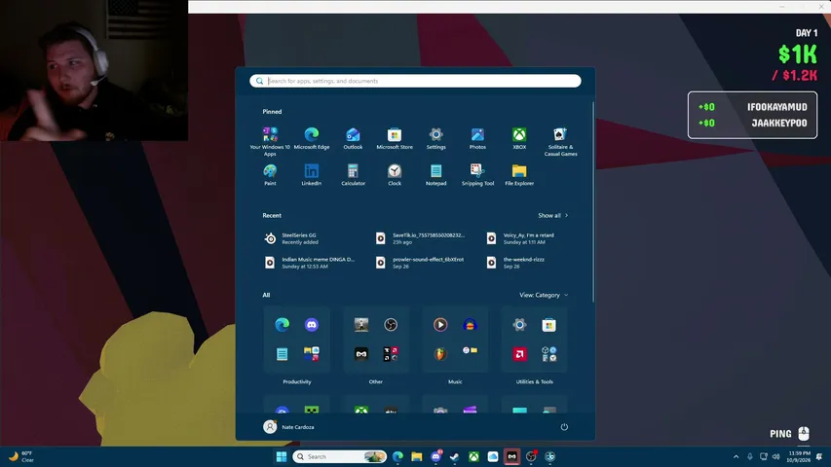Open Microsoft Store icon in Utilities & Tools
The width and height of the screenshot is (831, 467).
click(x=549, y=325)
